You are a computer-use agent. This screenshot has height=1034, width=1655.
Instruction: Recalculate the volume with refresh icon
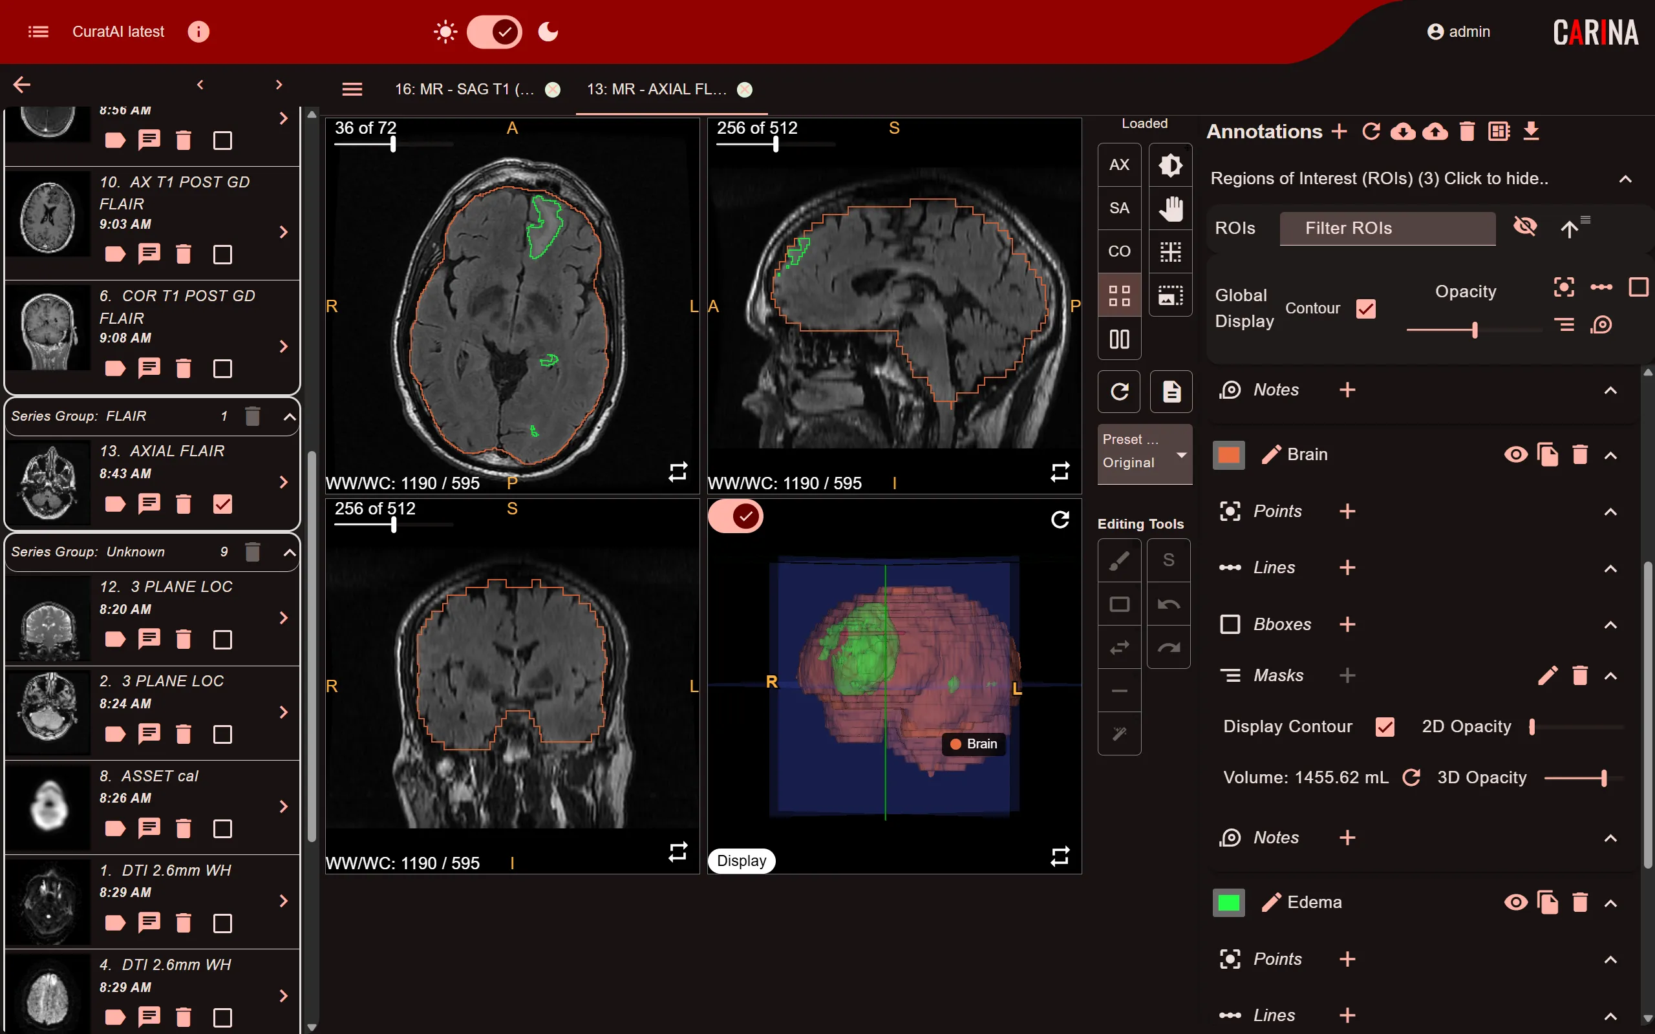(x=1411, y=778)
